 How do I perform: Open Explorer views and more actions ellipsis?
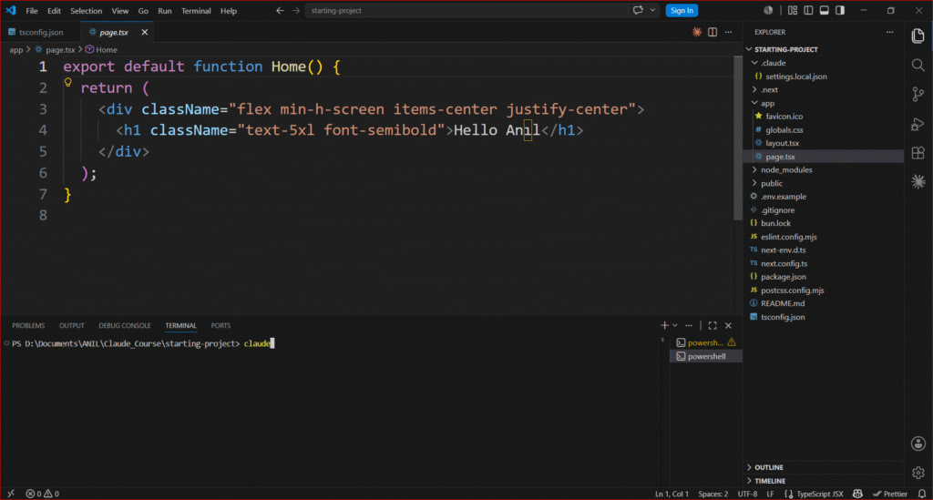click(889, 32)
